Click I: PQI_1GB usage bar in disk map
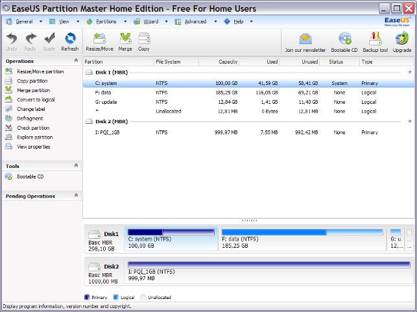The height and width of the screenshot is (312, 417). [269, 265]
